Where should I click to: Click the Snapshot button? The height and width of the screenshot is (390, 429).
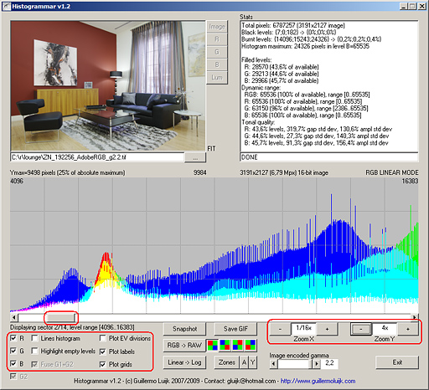click(184, 329)
